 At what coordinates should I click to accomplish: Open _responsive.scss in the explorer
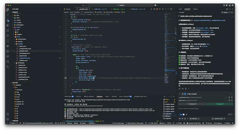25,58
